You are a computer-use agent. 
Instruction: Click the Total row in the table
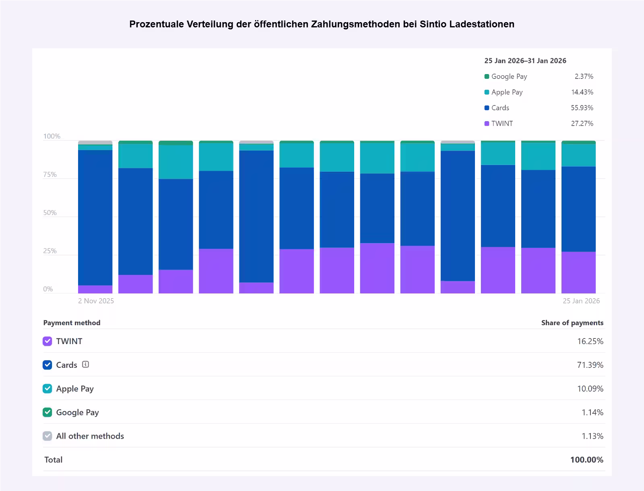pyautogui.click(x=53, y=460)
